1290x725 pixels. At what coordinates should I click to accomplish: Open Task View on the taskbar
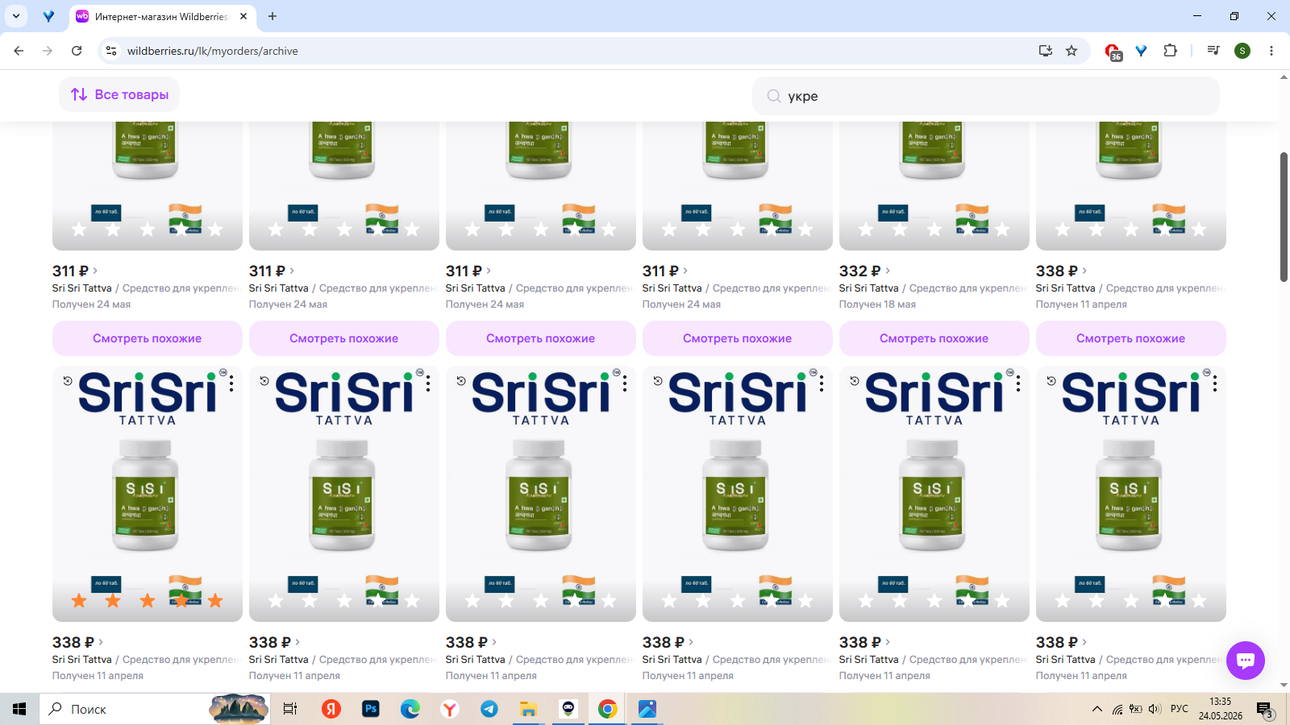point(290,709)
